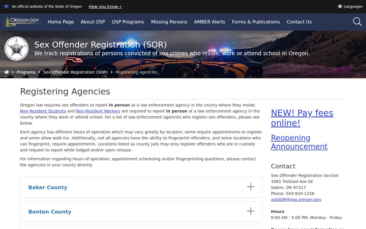The height and width of the screenshot is (229, 366).
Task: Click 'An official website of the State of Oregon'
Action: (47, 6)
